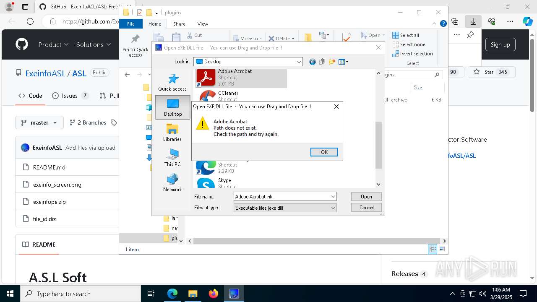Switch Explorer to details view button
537x302 pixels.
(x=433, y=249)
